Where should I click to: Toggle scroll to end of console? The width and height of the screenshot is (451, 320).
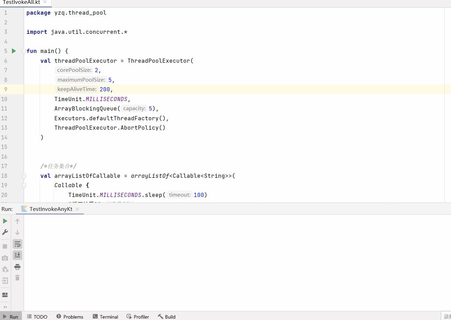coord(17,255)
